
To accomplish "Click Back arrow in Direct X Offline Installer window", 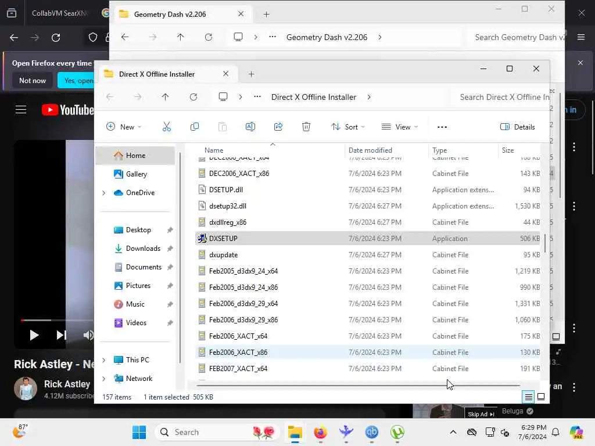I will coord(110,97).
